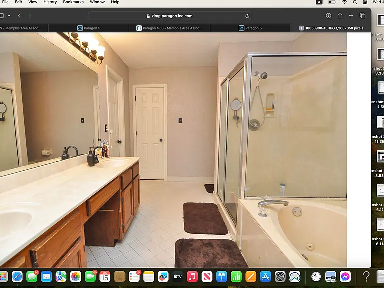
Task: Open Apple TV from the dock
Action: click(x=178, y=277)
